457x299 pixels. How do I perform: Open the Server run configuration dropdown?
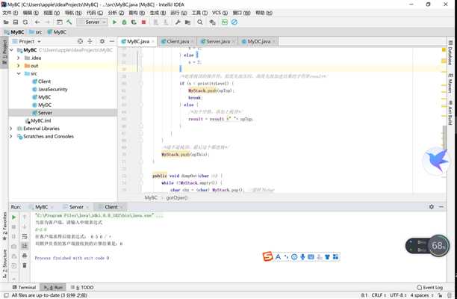click(x=93, y=22)
